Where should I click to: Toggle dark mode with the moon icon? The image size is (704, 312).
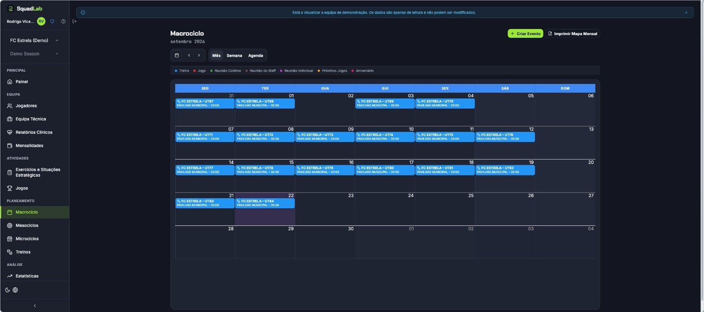coord(7,290)
